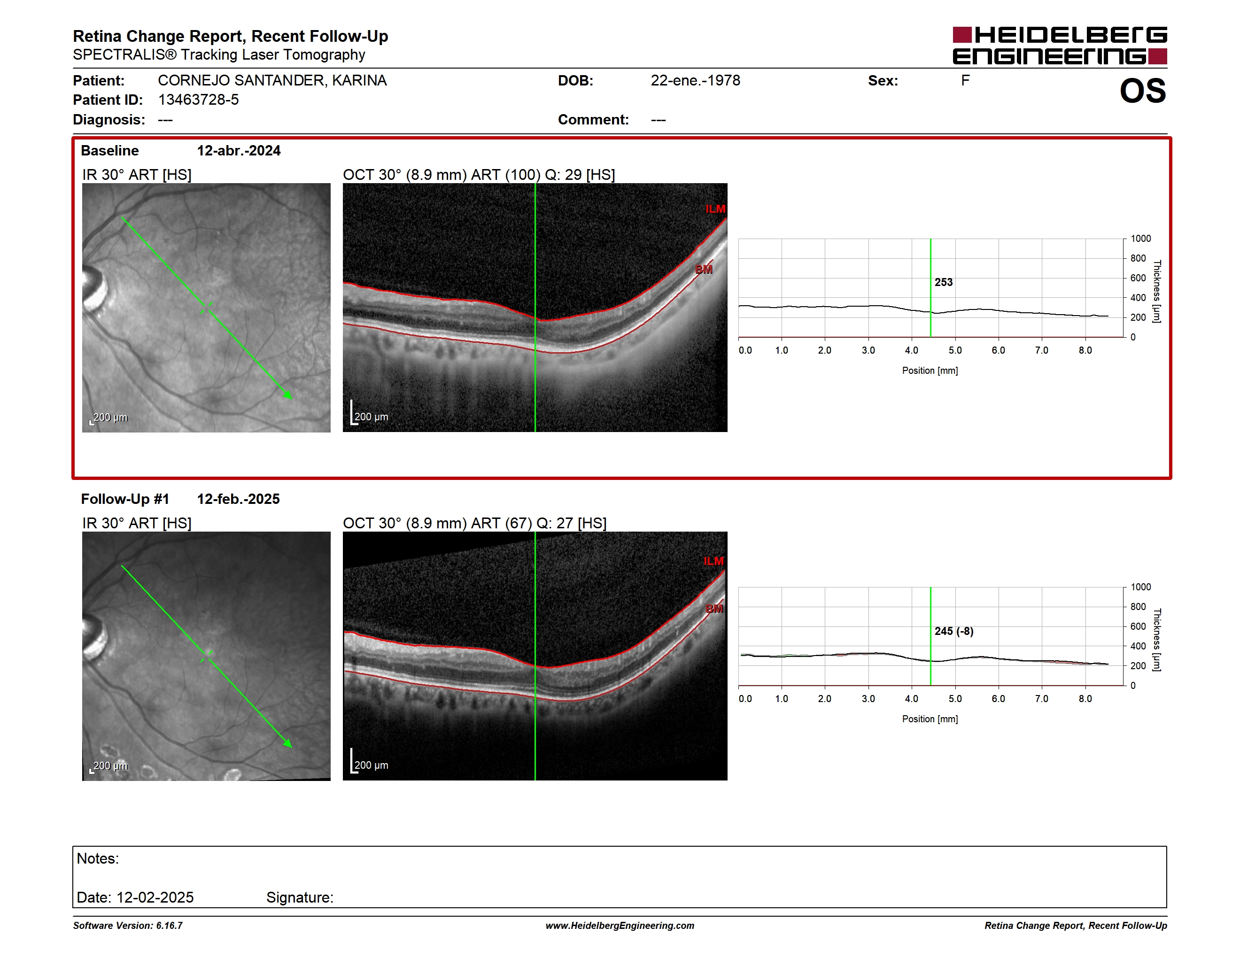Click the Baseline OCT B-scan image

coord(535,308)
